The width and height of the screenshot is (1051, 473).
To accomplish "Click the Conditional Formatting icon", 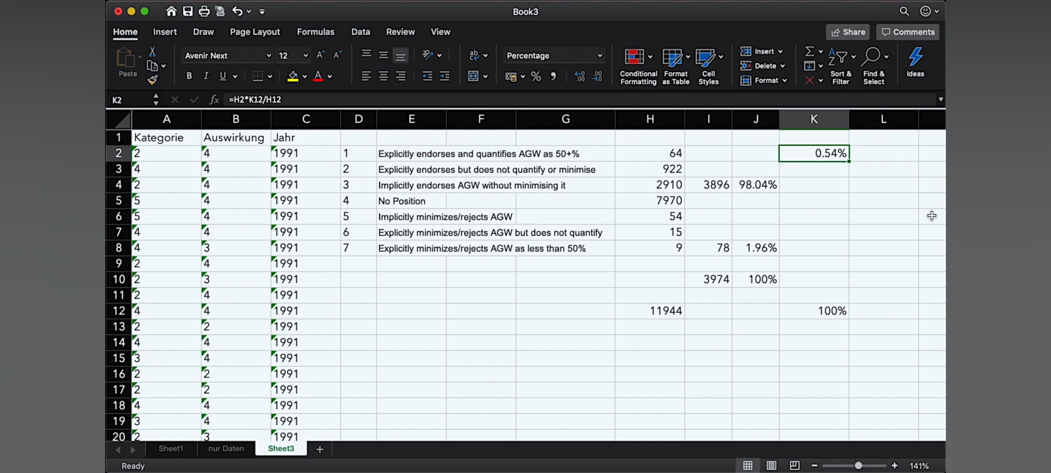I will pyautogui.click(x=634, y=57).
